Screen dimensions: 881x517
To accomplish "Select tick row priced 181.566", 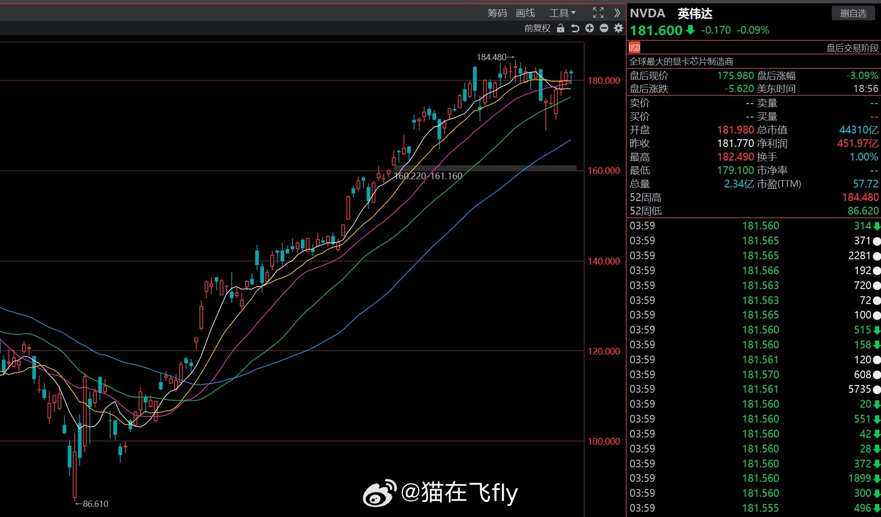I will [x=754, y=271].
